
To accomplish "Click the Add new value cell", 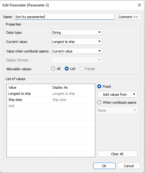I will (x=29, y=106).
